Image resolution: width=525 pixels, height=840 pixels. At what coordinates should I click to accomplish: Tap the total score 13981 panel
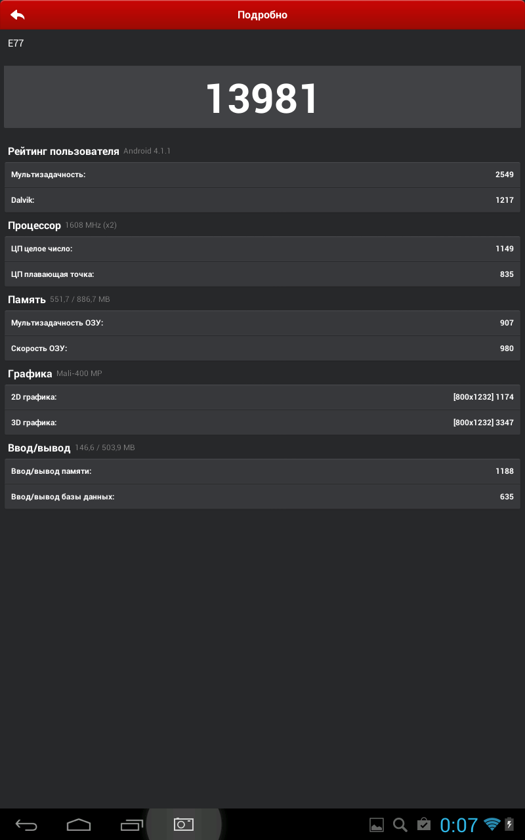262,97
